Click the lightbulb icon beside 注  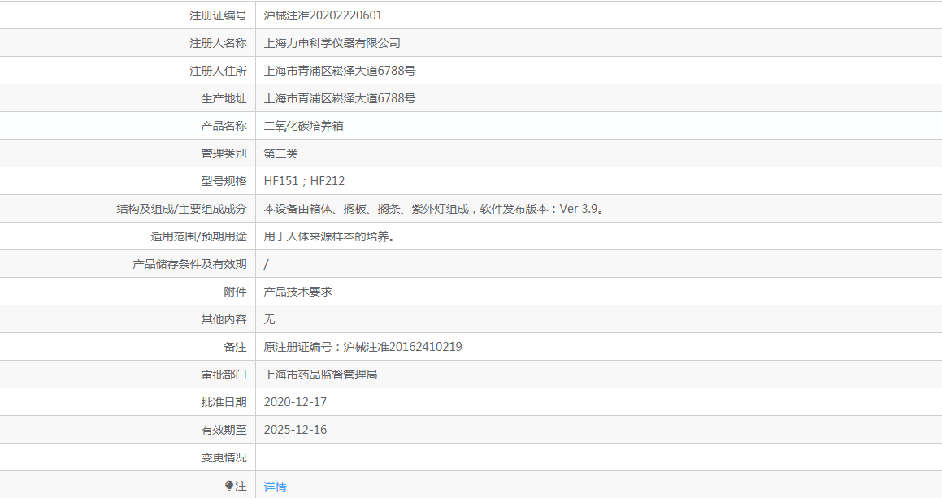point(229,486)
